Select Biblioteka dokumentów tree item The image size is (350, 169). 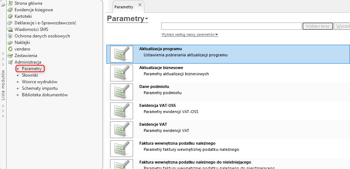44,95
